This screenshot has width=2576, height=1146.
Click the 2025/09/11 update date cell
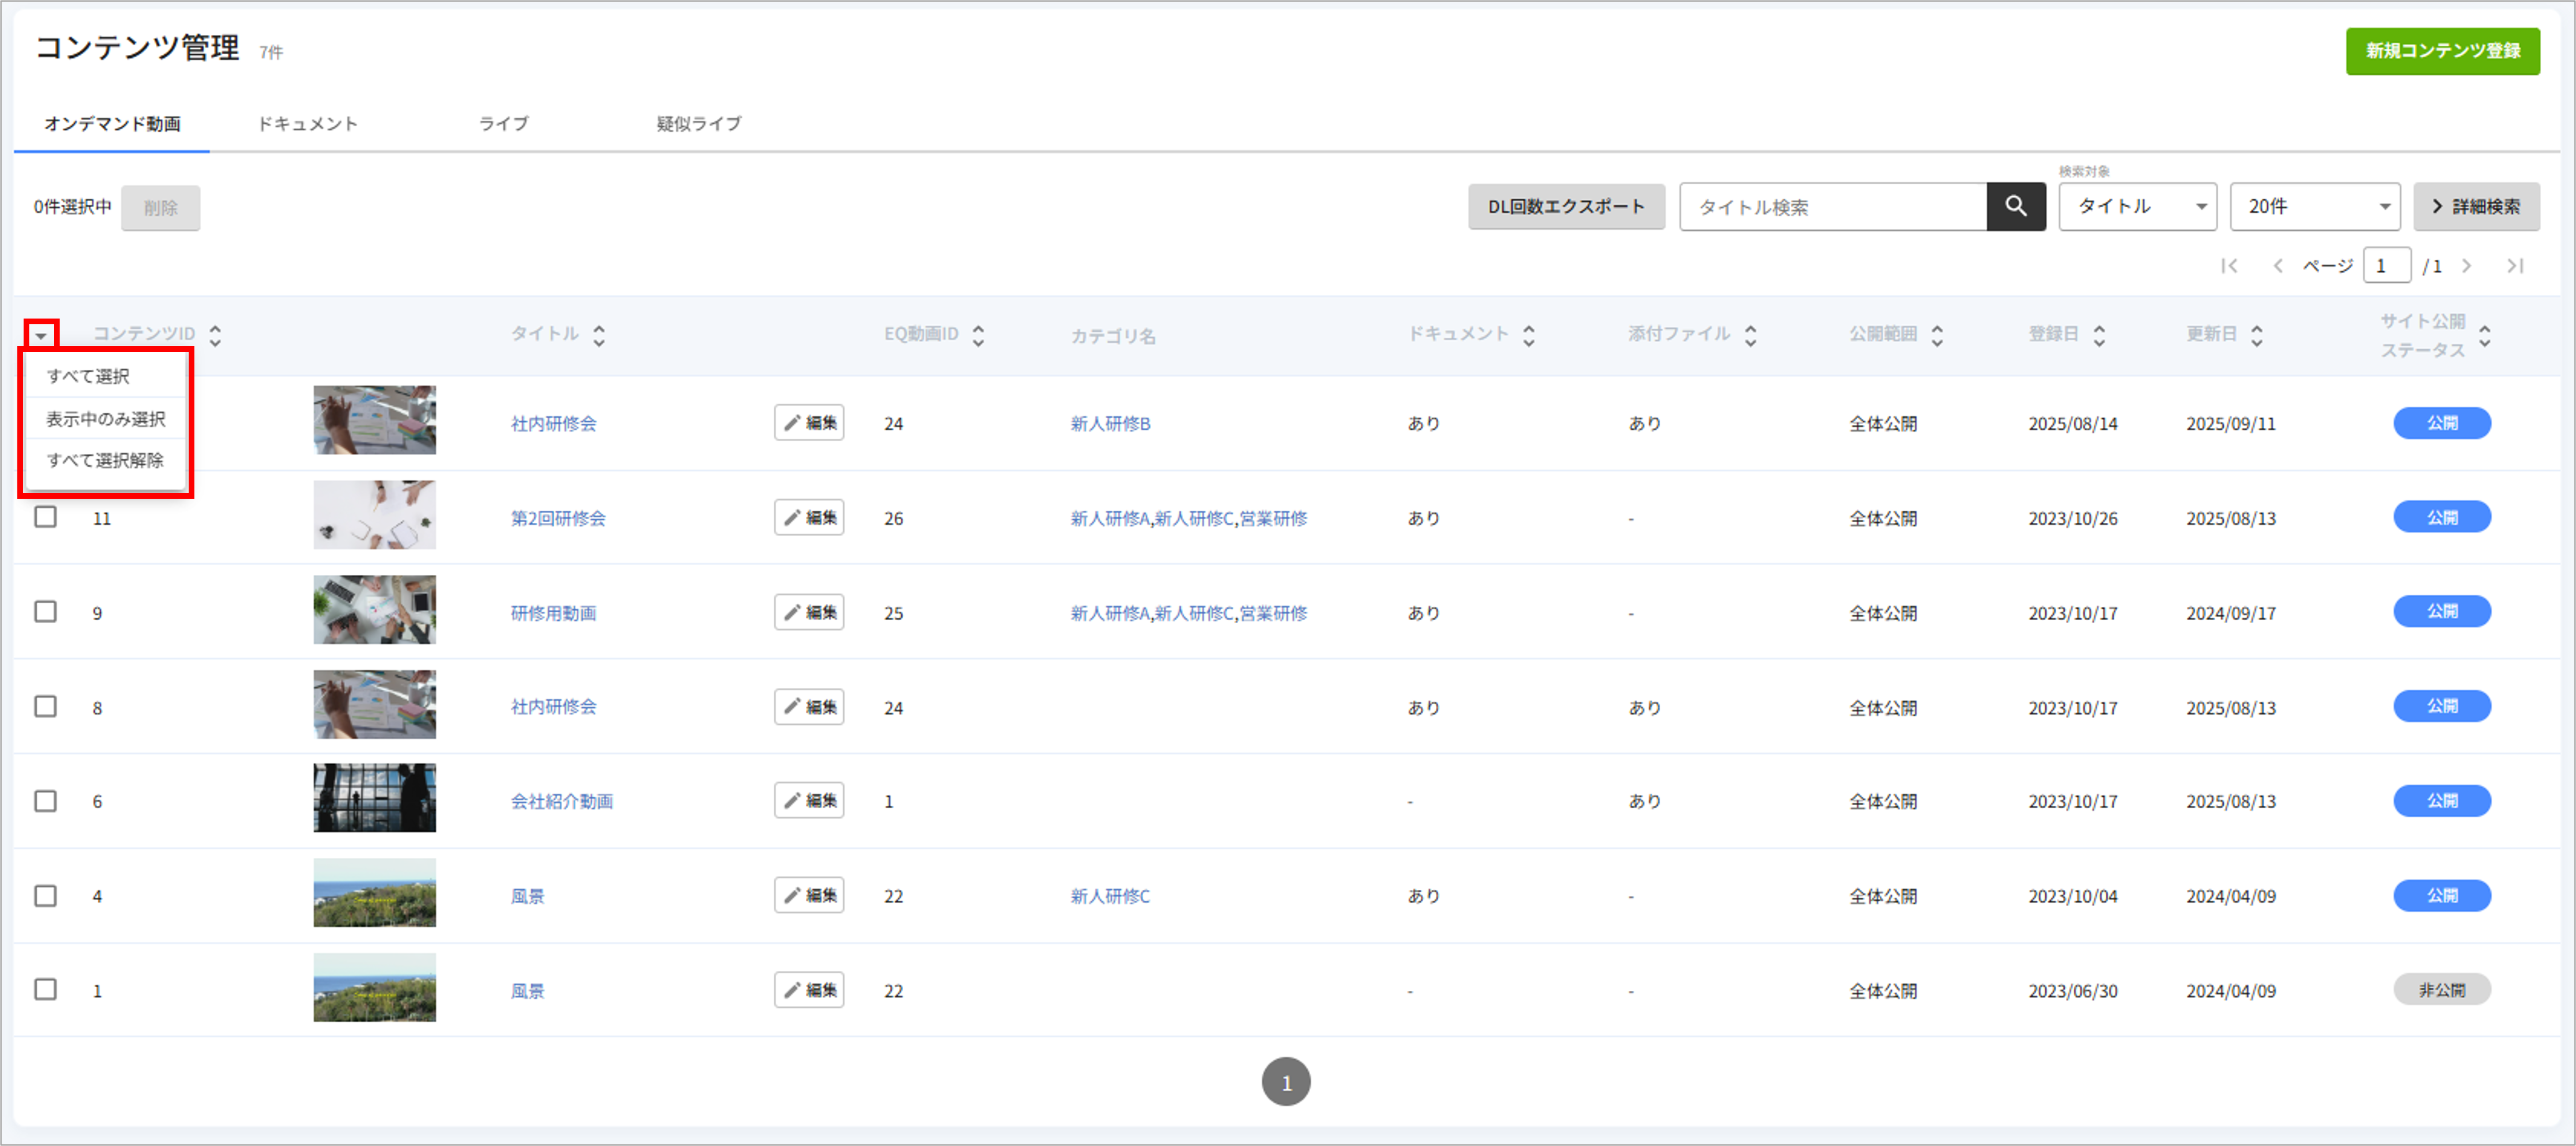(2231, 424)
